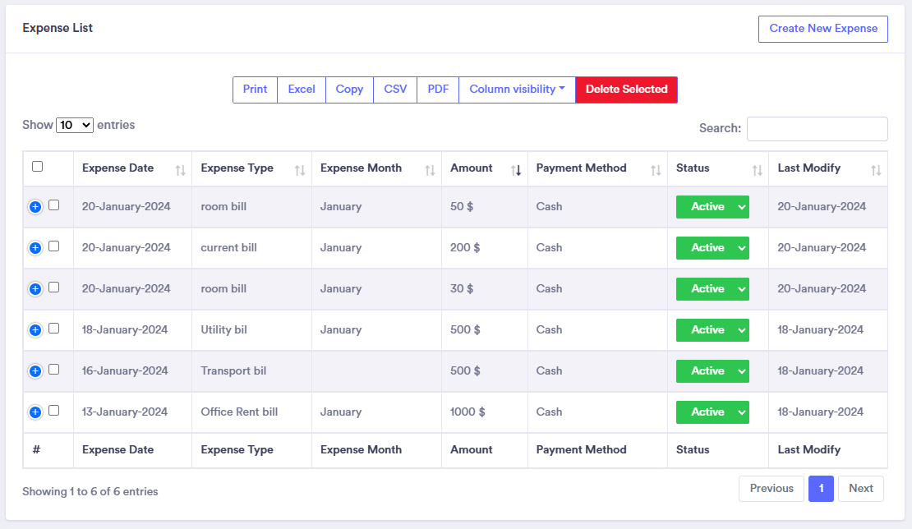
Task: Click the Expense List heading
Action: tap(58, 28)
